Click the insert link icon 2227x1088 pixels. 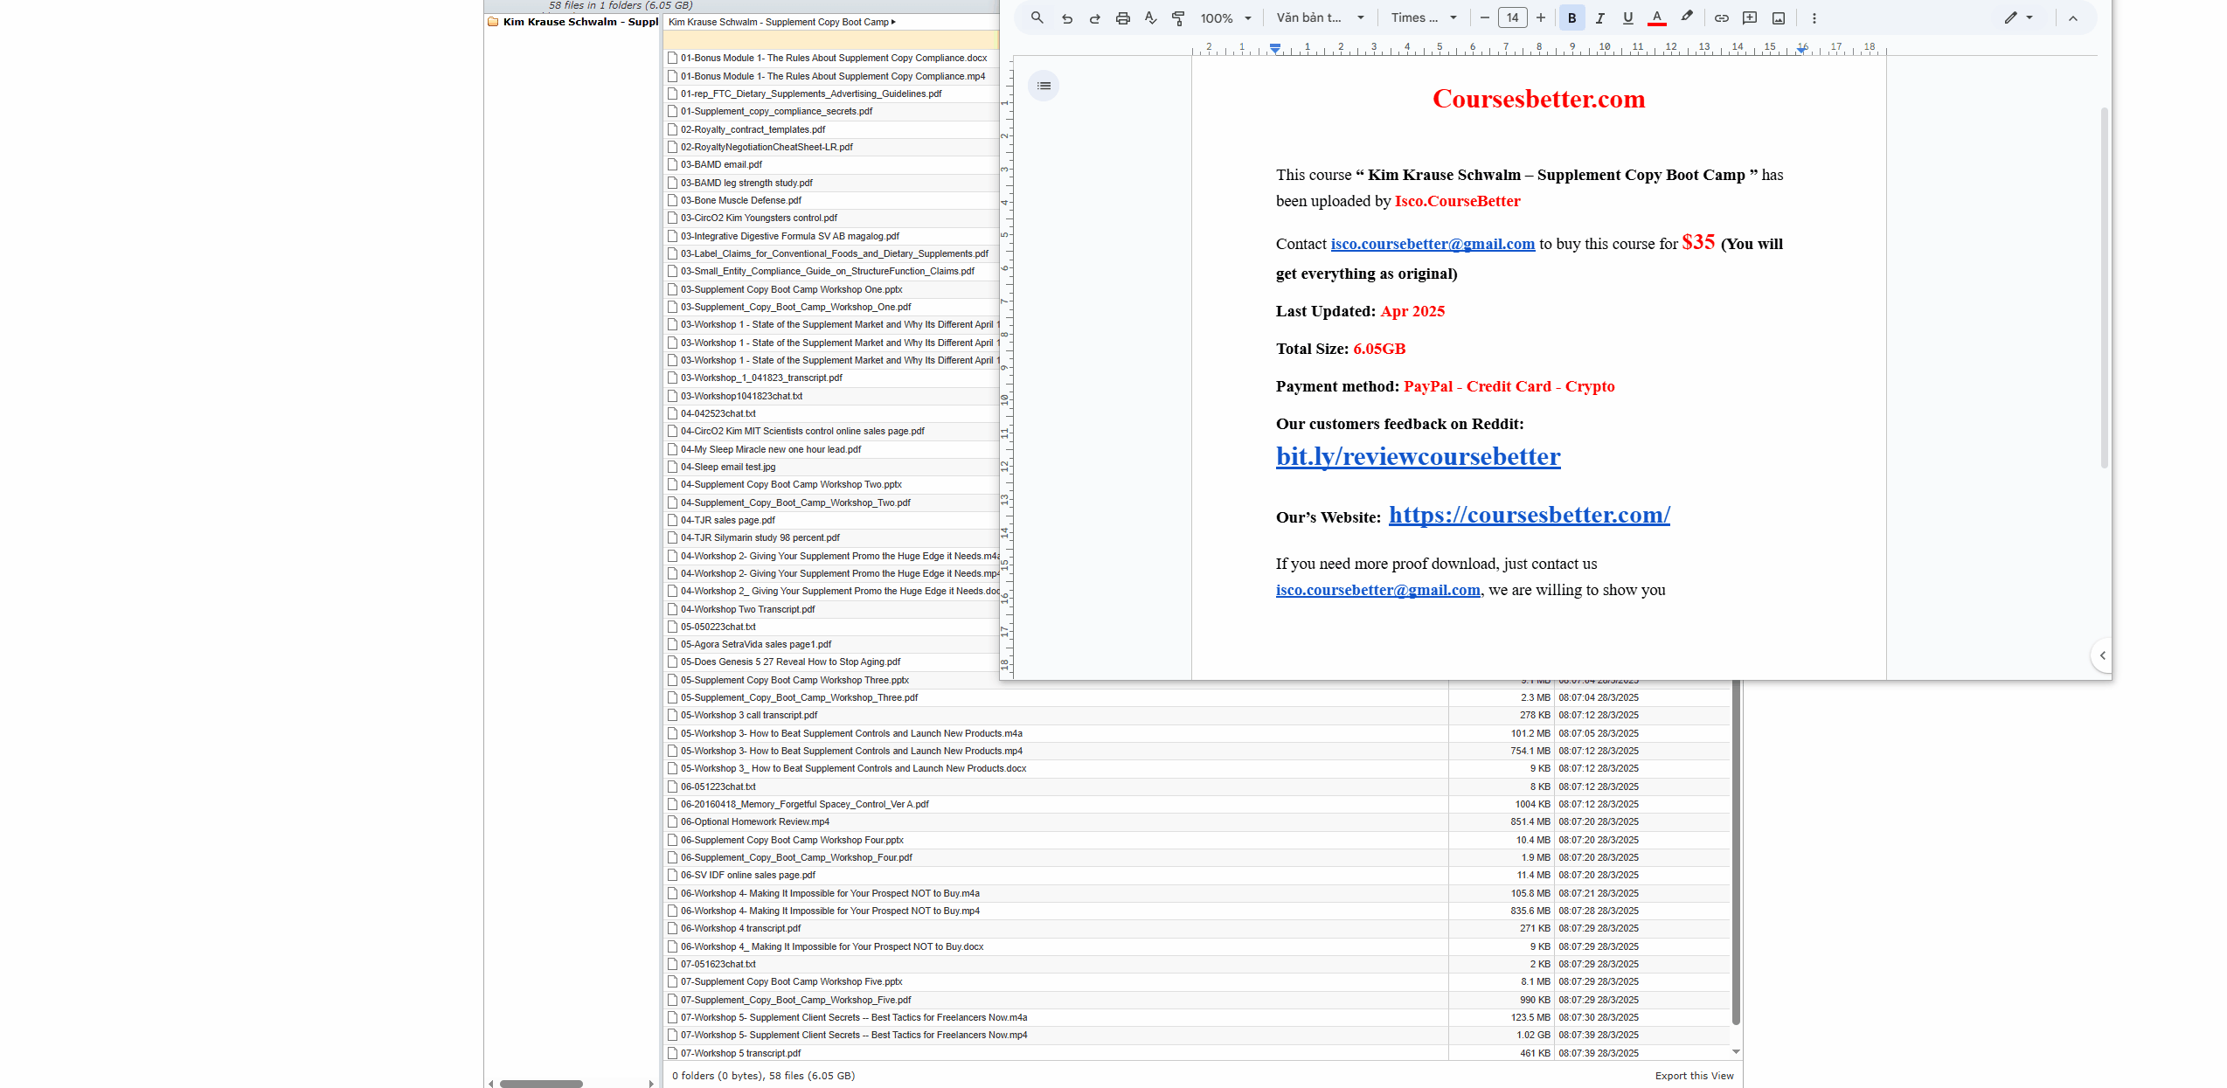click(x=1721, y=17)
